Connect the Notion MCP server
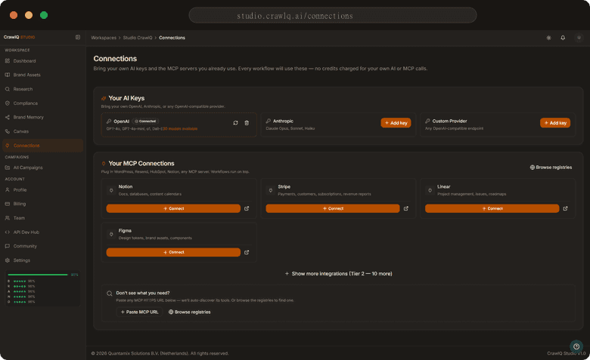Viewport: 590px width, 360px height. 173,208
